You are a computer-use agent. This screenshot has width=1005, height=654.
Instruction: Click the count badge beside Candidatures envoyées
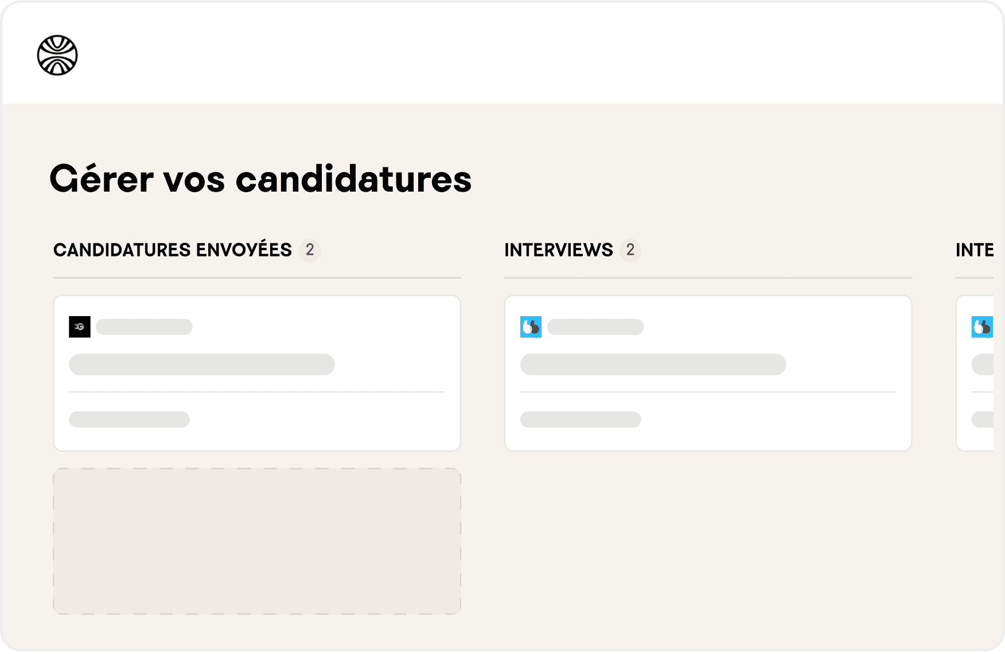[x=310, y=250]
